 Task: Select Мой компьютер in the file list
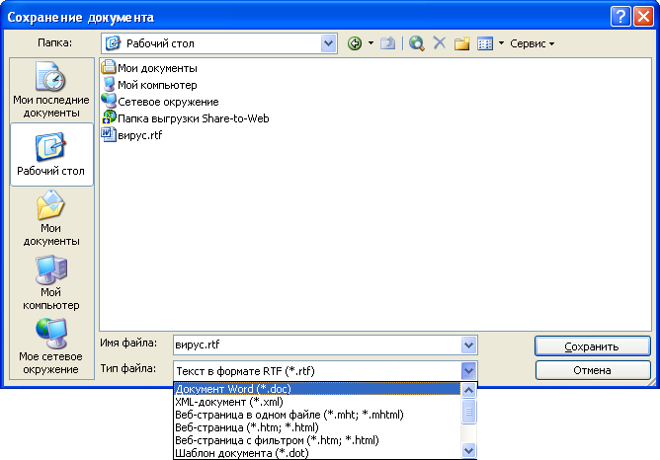pos(149,85)
